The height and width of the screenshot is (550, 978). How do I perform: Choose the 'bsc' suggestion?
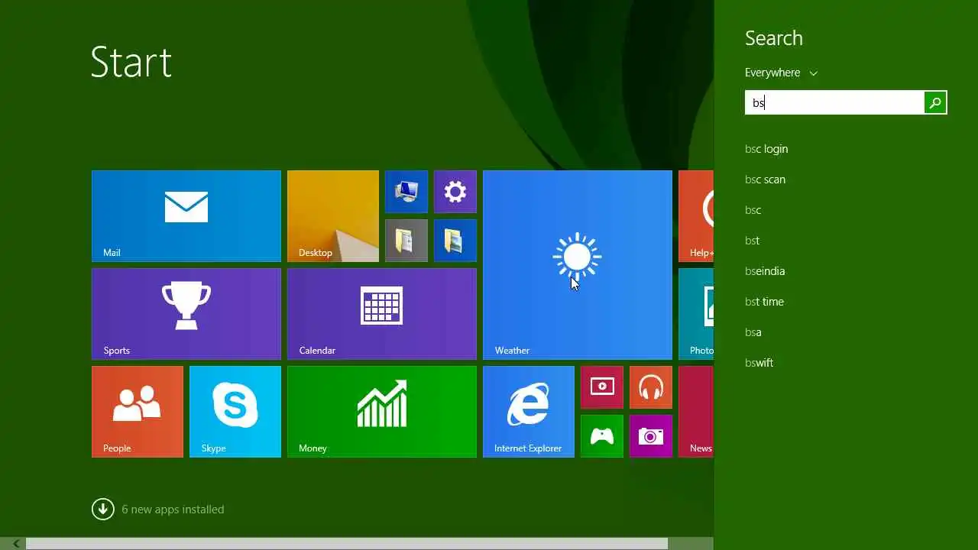[753, 210]
